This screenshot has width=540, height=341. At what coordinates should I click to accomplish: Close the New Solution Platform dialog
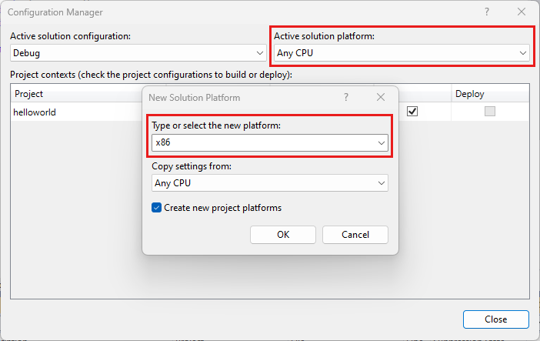click(381, 97)
